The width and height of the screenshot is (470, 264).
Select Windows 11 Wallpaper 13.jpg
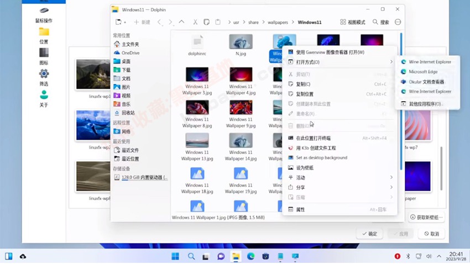[x=197, y=147]
